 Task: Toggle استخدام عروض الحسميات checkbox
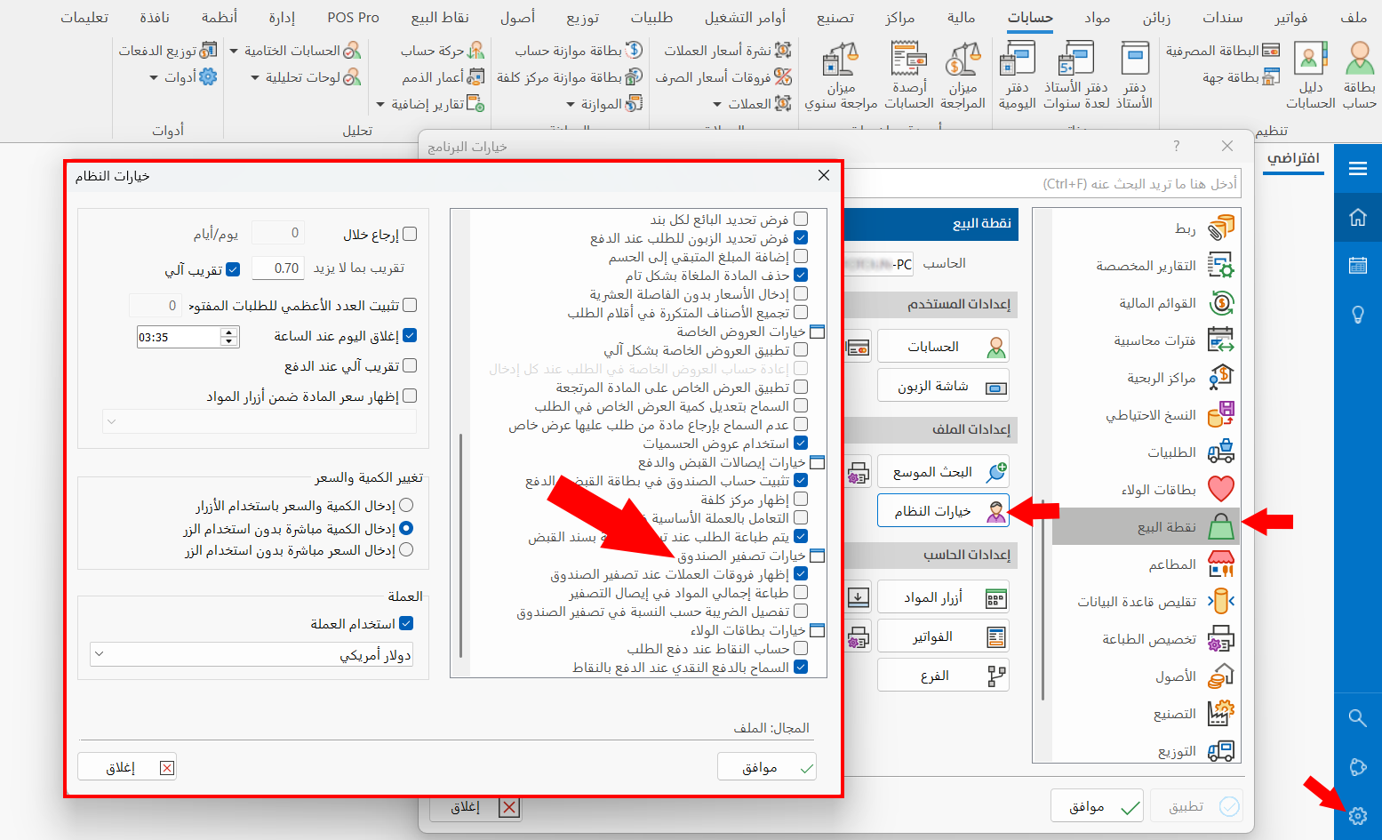[x=801, y=443]
